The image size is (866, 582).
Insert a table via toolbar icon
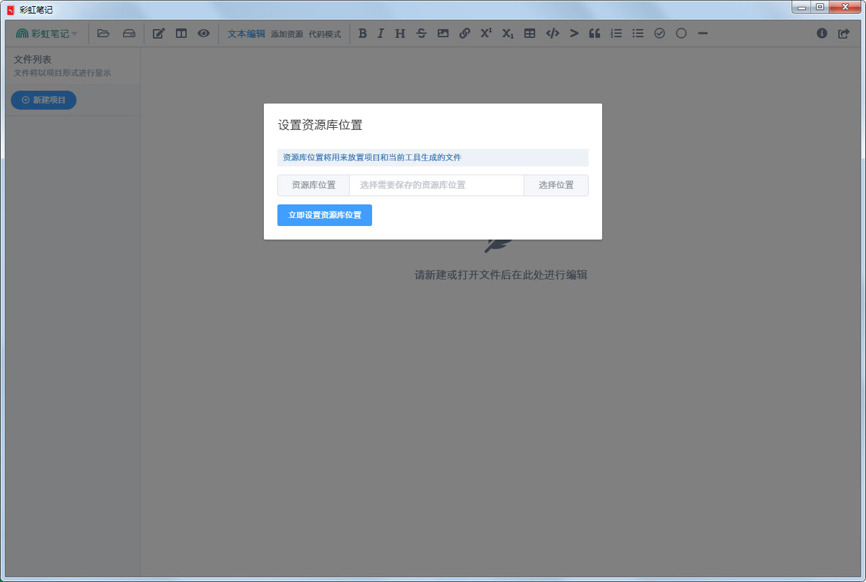[530, 33]
